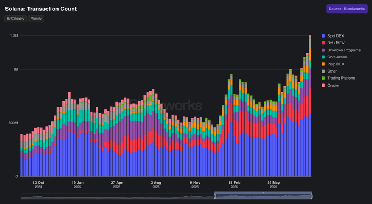The width and height of the screenshot is (372, 204).
Task: Hide the Bot / MEV legend label
Action: [336, 43]
